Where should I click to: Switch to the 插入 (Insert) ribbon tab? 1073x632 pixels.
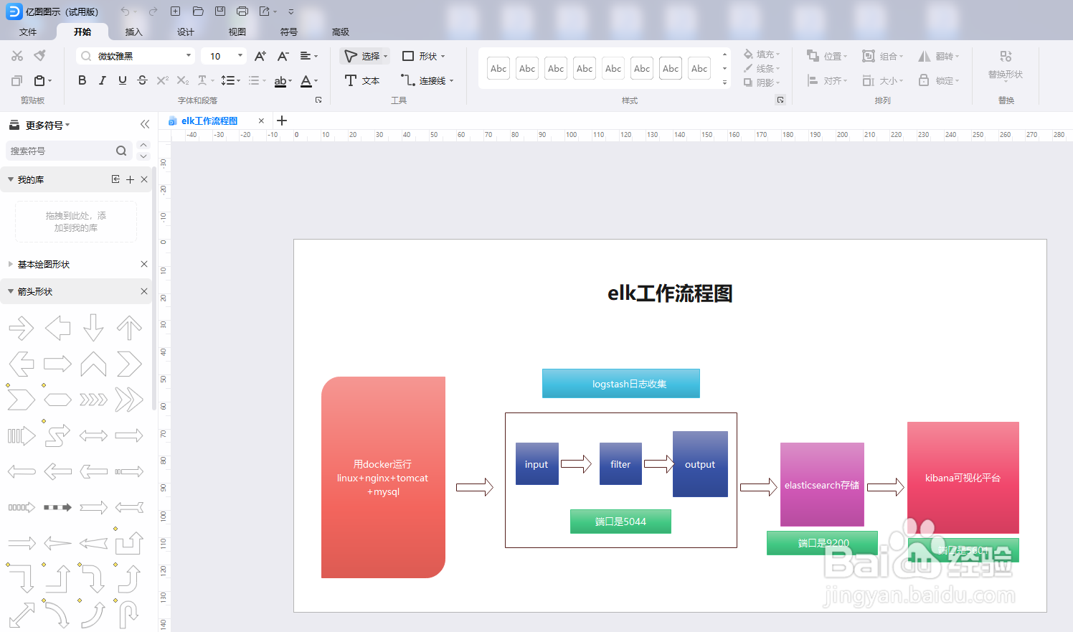(133, 32)
